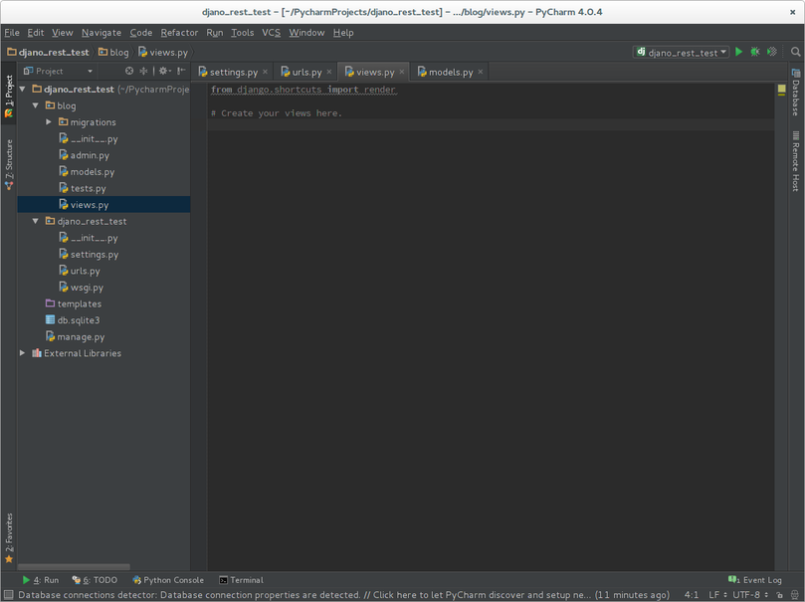Change file encoding UTF-8
The height and width of the screenshot is (602, 805).
pos(750,595)
